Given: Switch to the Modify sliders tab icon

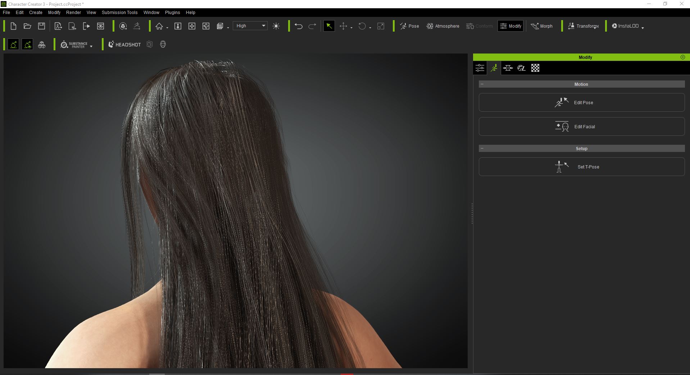Looking at the screenshot, I should pos(480,68).
